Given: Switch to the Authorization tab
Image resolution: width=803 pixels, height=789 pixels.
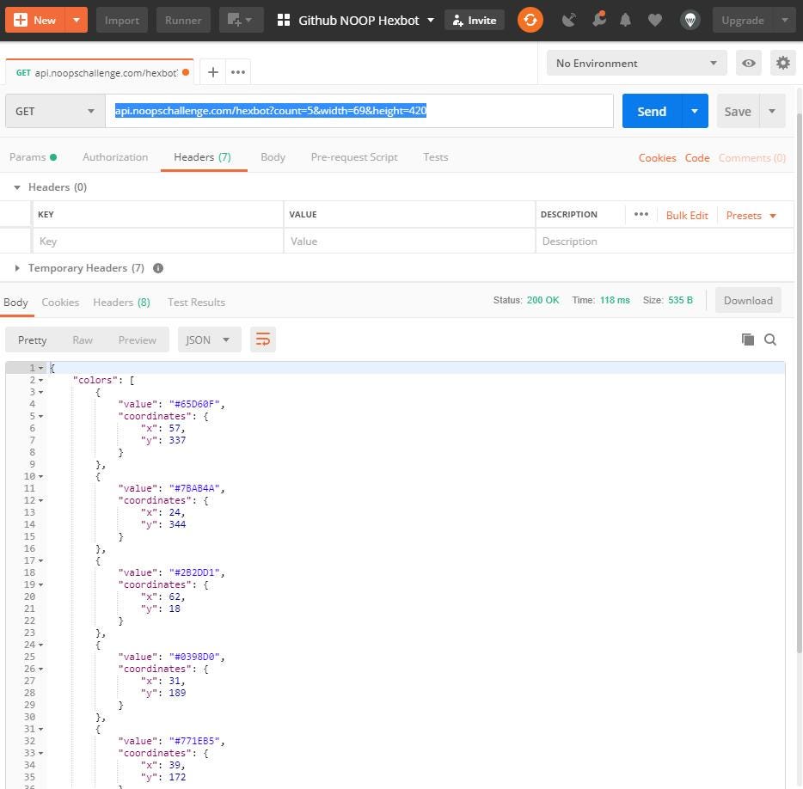Looking at the screenshot, I should tap(115, 157).
